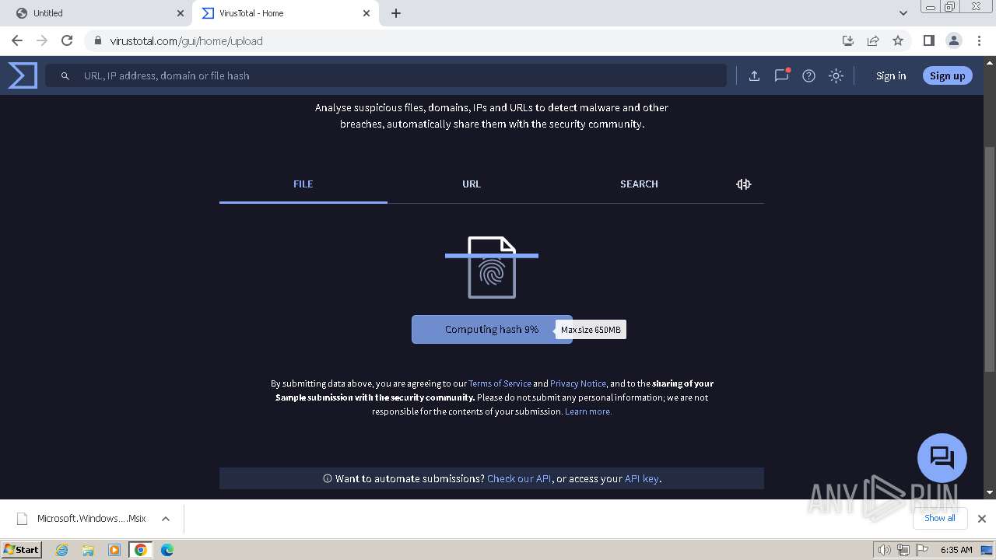996x560 pixels.
Task: Open the Privacy Notice link
Action: (x=578, y=383)
